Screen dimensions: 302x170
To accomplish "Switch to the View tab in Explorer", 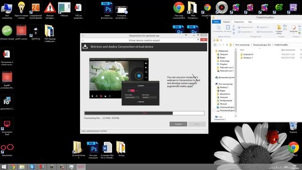I will point(250,22).
